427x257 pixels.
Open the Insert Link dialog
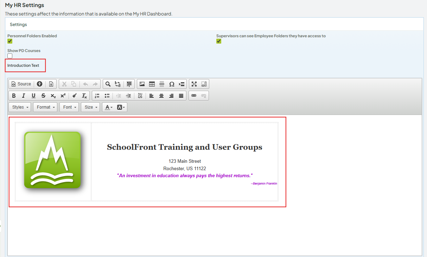[194, 96]
